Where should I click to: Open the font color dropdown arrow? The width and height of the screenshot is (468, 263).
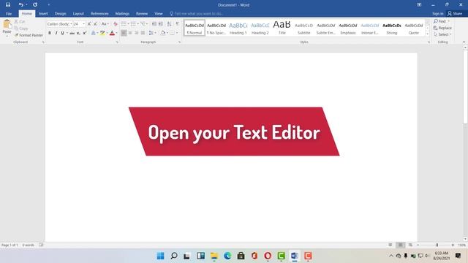pyautogui.click(x=117, y=33)
